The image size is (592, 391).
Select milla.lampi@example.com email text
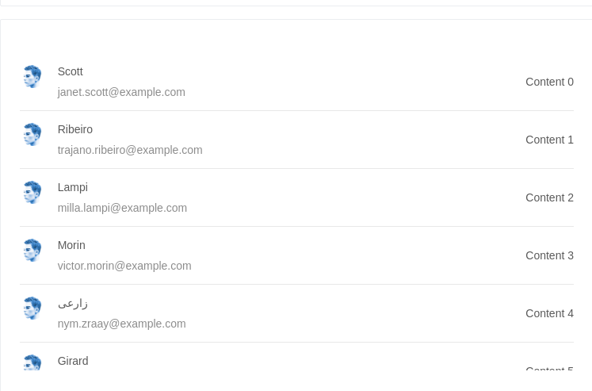tap(122, 208)
